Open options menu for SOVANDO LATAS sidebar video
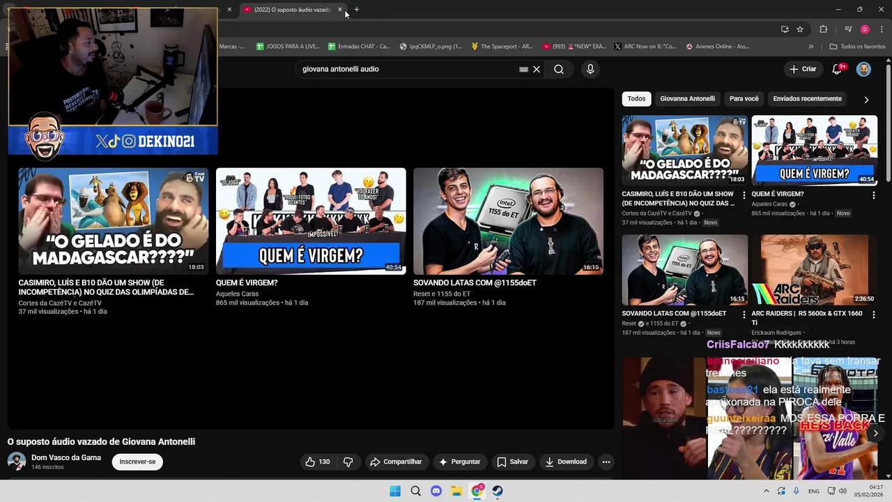Image resolution: width=892 pixels, height=502 pixels. pos(744,314)
